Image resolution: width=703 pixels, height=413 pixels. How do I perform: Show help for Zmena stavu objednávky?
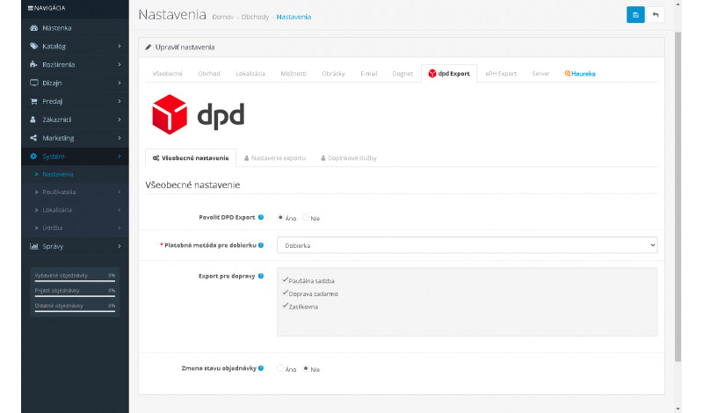click(261, 368)
